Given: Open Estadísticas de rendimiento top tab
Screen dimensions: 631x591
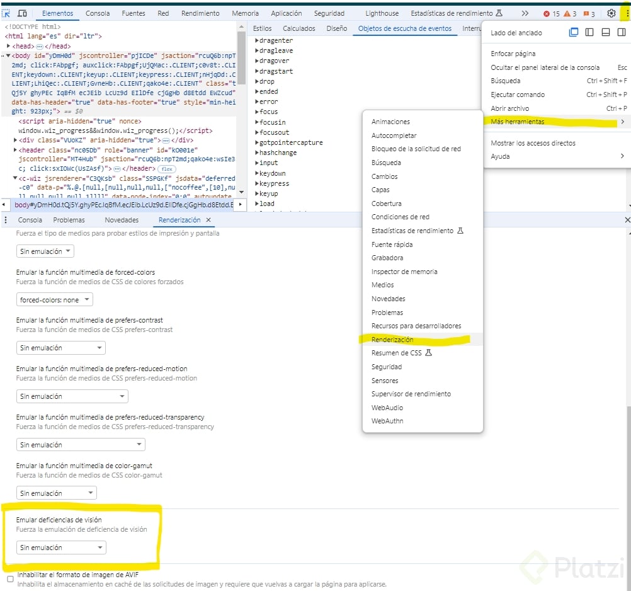Looking at the screenshot, I should pos(457,13).
